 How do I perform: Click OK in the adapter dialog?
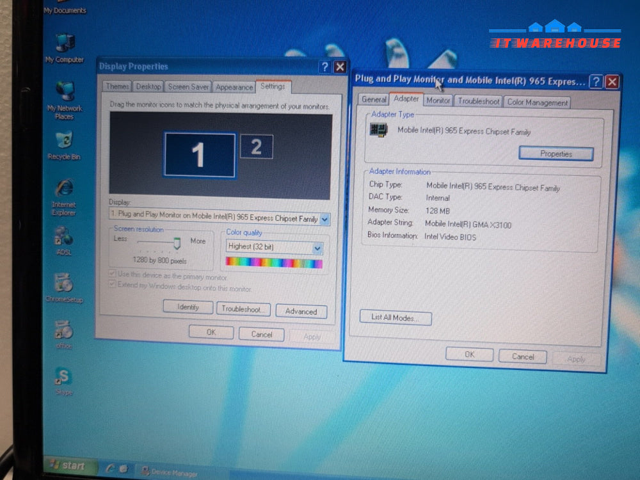click(x=469, y=355)
